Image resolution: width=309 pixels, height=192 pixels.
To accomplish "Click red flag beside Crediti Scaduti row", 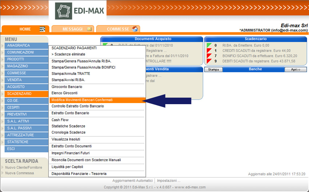I will click(209, 50).
